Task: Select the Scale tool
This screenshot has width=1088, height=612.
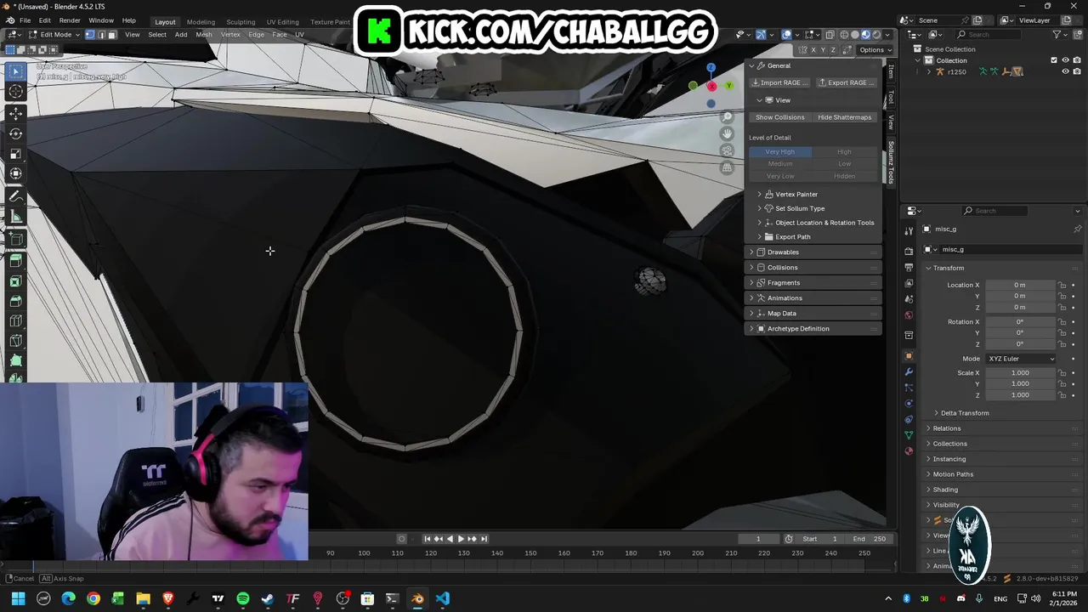Action: click(x=15, y=154)
